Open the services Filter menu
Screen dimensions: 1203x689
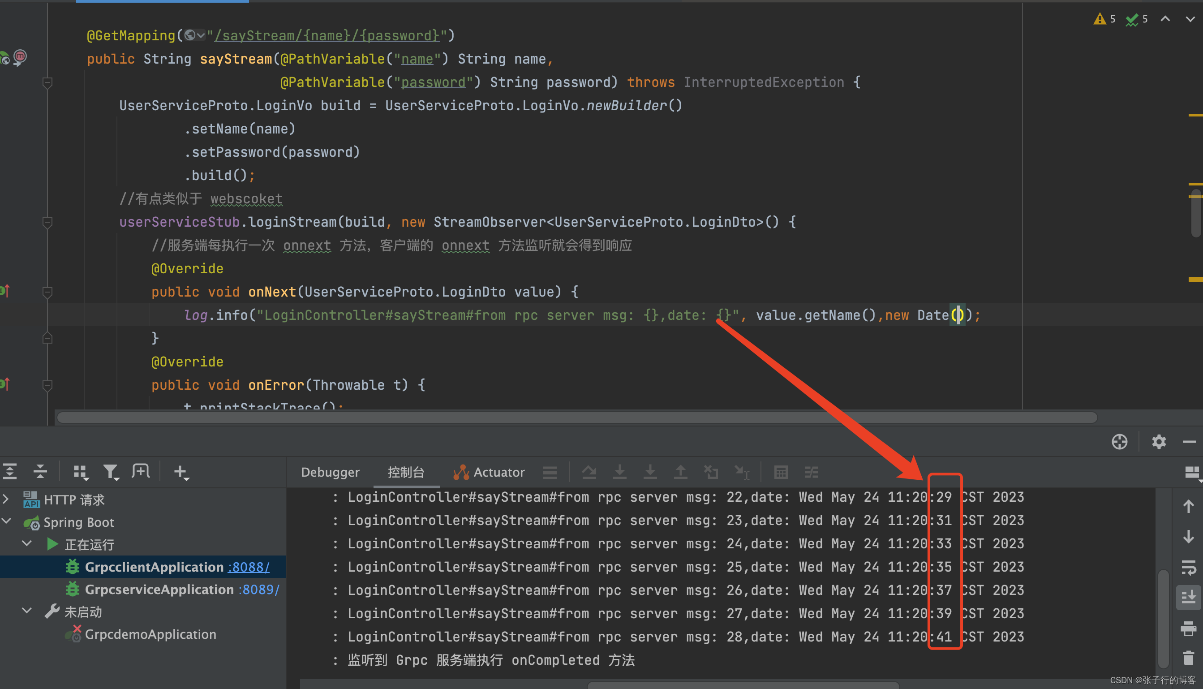tap(111, 472)
